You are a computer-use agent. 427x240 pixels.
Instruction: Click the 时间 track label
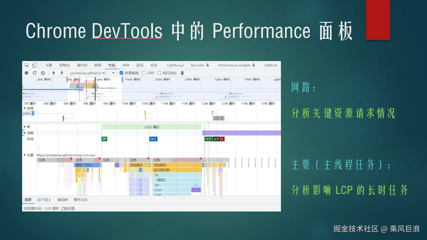(x=30, y=139)
